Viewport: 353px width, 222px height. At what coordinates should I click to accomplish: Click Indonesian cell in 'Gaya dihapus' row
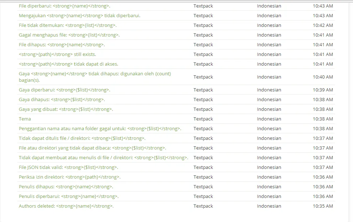tap(269, 100)
